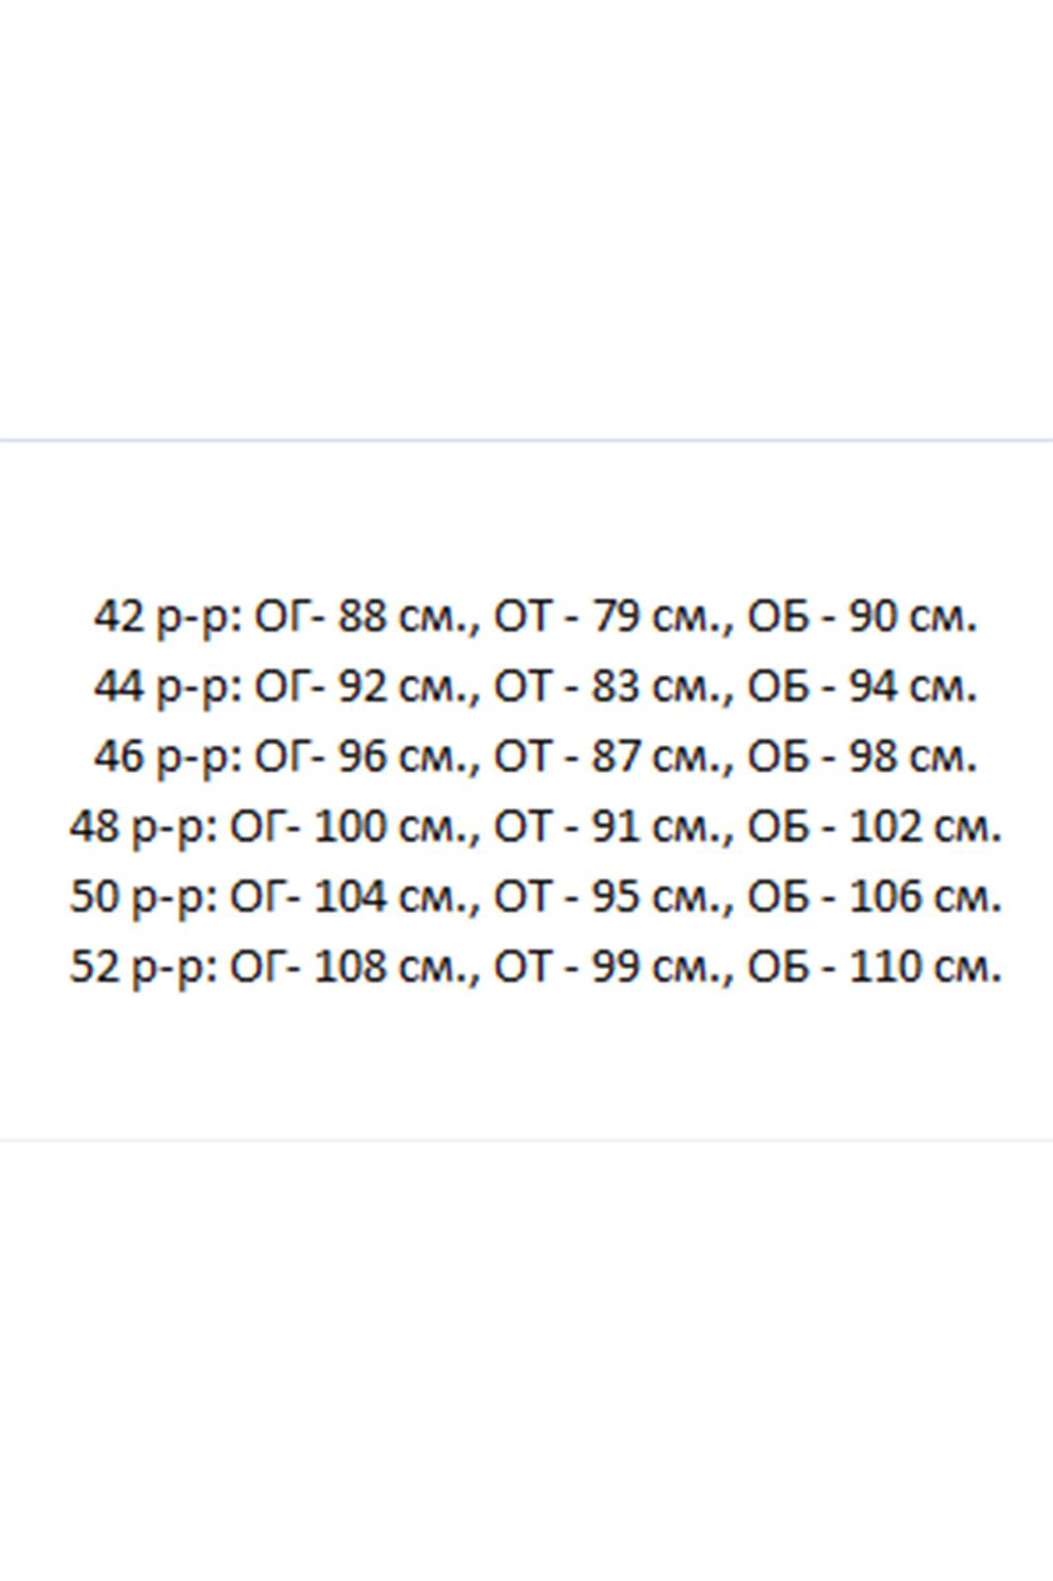This screenshot has height=1581, width=1053.
Task: Click the ОБ - 94 см. value
Action: pyautogui.click(x=862, y=687)
